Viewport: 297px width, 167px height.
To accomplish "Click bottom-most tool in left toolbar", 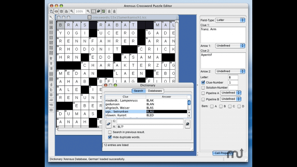I will coord(51,110).
